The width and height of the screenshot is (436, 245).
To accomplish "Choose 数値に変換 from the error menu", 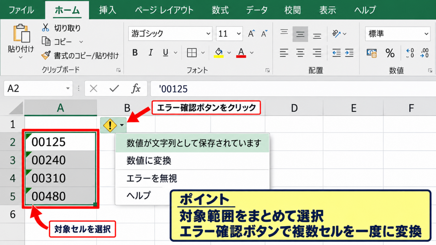I will coord(192,161).
